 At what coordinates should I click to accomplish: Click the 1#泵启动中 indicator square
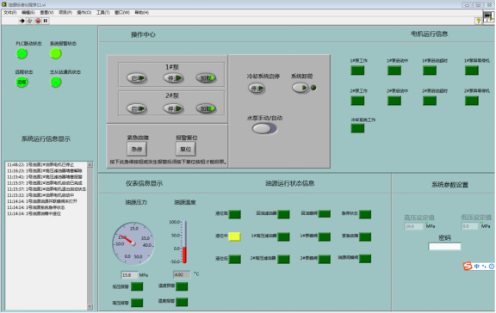(x=394, y=71)
